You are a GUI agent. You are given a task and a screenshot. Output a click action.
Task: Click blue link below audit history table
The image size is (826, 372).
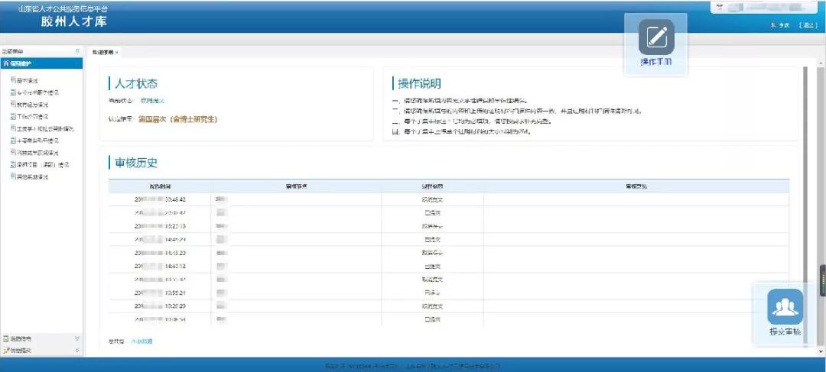141,341
